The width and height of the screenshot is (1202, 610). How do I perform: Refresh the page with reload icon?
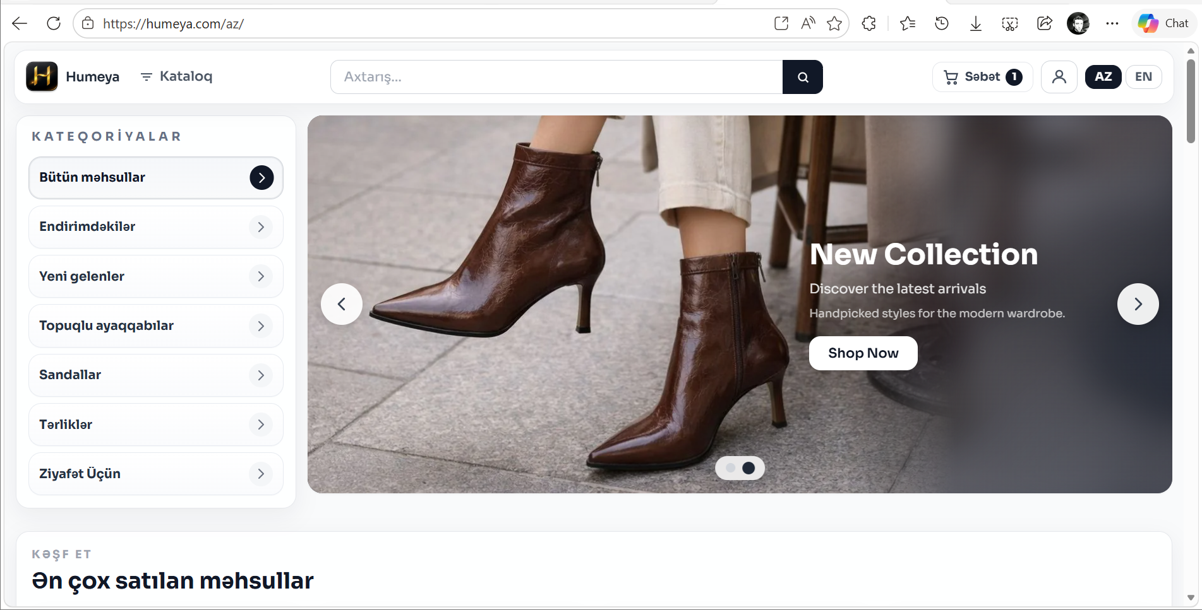click(x=54, y=24)
